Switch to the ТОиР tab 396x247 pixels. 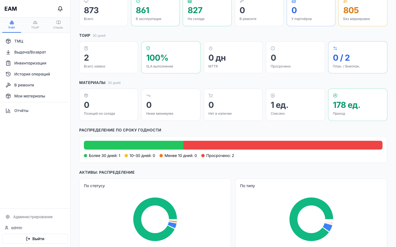35,25
